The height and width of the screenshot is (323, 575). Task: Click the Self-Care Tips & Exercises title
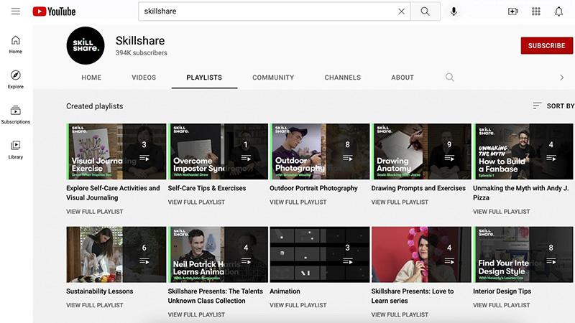(x=207, y=188)
